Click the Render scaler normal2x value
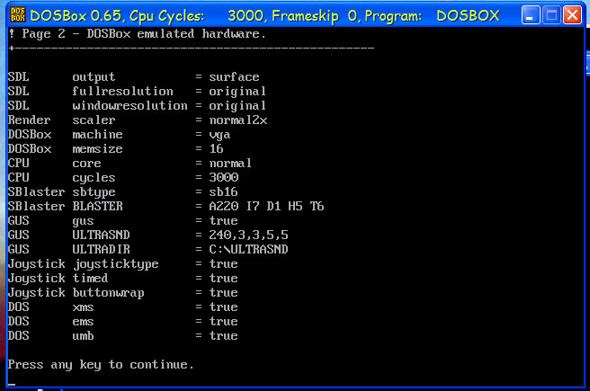The height and width of the screenshot is (391, 590). pos(237,120)
